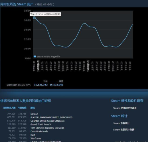Open Steam 硬件和软件调查 link under the heading
Viewport: 148px width, 142px height.
click(x=125, y=108)
